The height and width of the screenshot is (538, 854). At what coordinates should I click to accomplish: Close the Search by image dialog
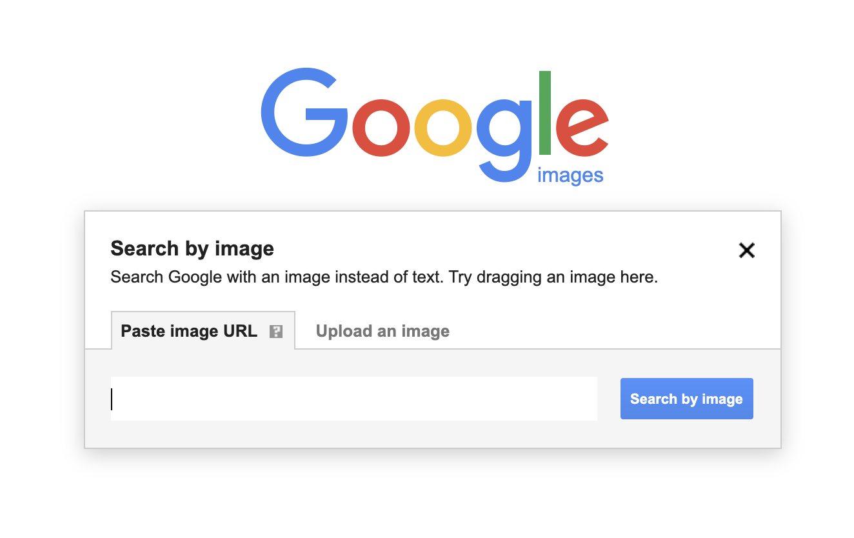click(746, 250)
